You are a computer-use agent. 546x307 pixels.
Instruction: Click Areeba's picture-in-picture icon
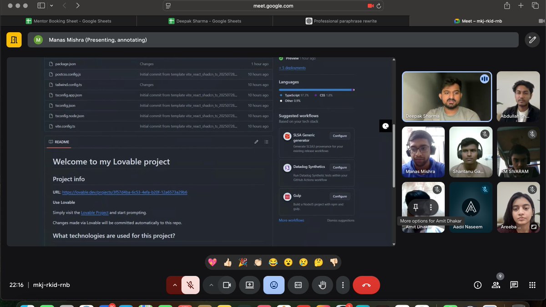[x=533, y=226]
